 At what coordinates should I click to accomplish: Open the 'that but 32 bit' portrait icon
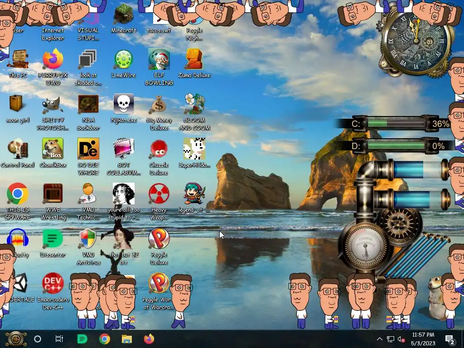[x=123, y=246]
